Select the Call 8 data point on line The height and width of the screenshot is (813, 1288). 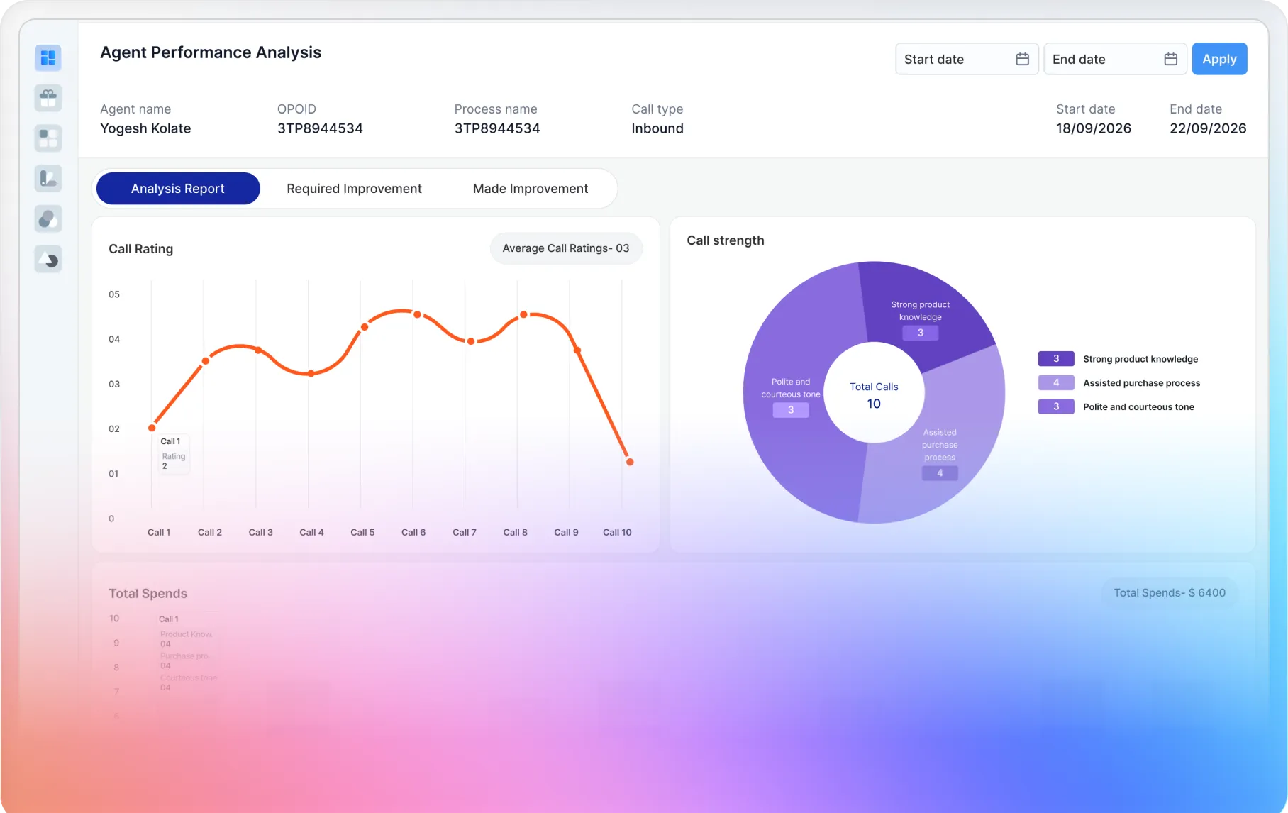point(523,314)
